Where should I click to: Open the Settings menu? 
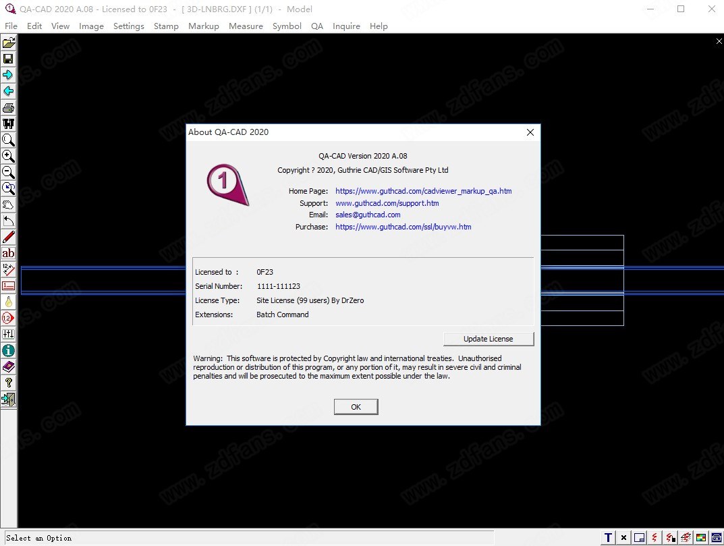point(129,26)
